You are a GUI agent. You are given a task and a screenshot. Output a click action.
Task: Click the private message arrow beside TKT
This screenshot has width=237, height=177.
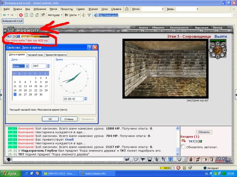point(183,141)
